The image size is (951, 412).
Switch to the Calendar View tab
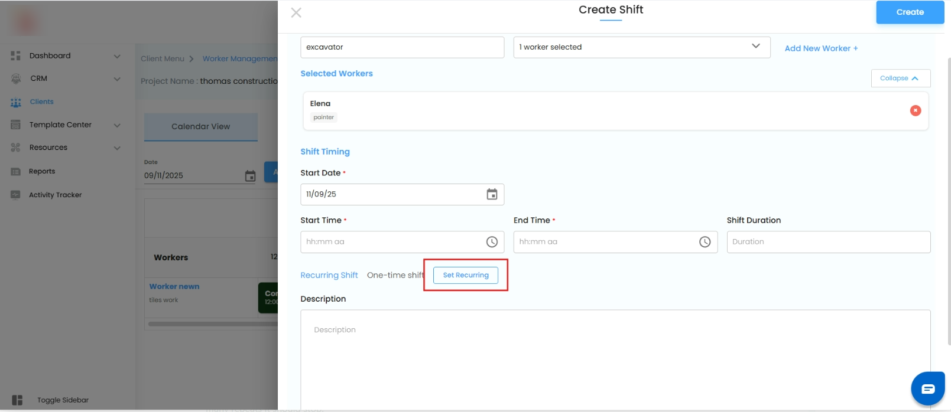(x=200, y=126)
